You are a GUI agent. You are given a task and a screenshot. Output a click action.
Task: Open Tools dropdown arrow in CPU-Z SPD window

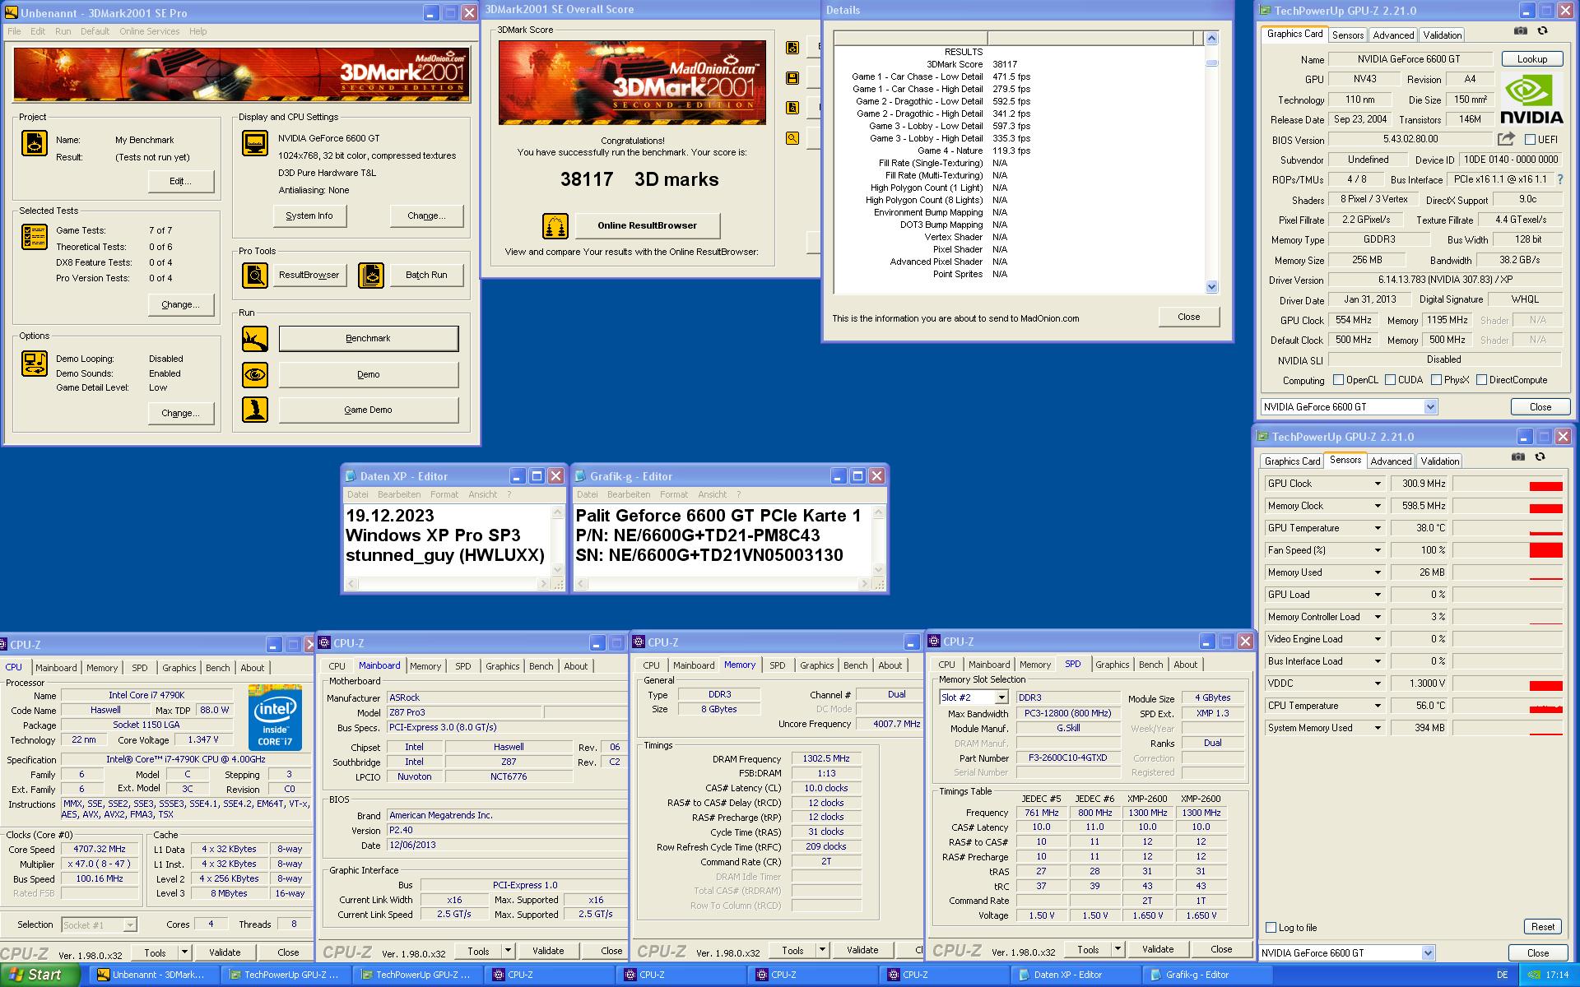(1118, 949)
